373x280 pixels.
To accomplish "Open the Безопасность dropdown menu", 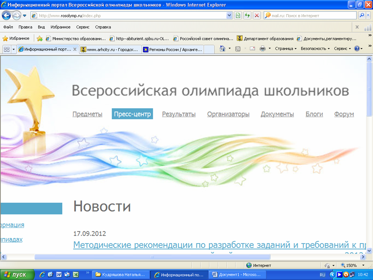I will pyautogui.click(x=315, y=49).
